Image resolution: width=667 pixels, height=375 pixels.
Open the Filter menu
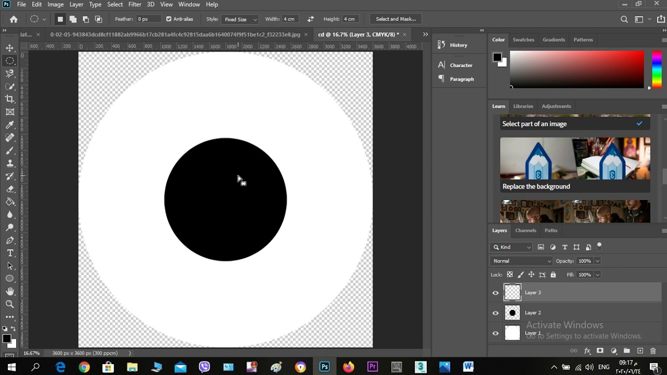(135, 4)
